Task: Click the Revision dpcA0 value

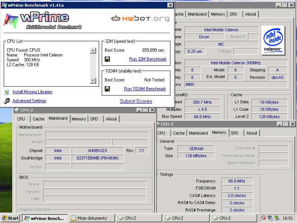Action: (x=278, y=77)
